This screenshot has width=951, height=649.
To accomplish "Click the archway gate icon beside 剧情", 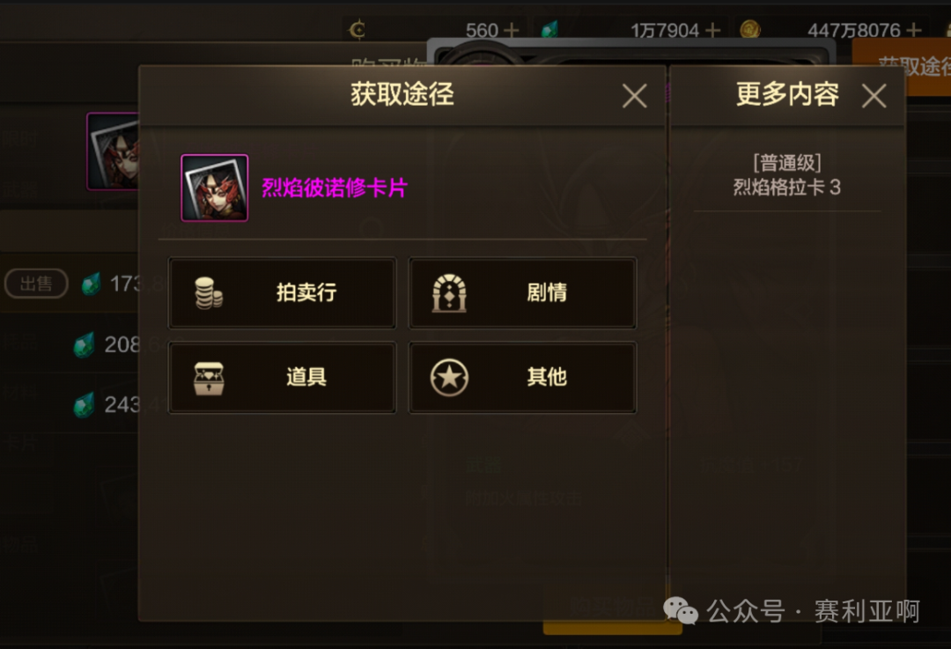I will pyautogui.click(x=449, y=293).
